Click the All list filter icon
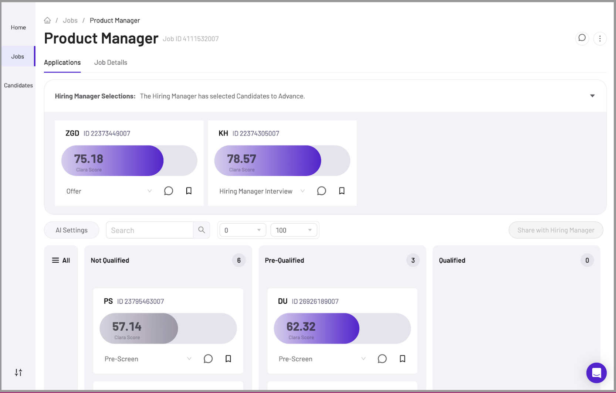This screenshot has width=616, height=393. coord(55,260)
